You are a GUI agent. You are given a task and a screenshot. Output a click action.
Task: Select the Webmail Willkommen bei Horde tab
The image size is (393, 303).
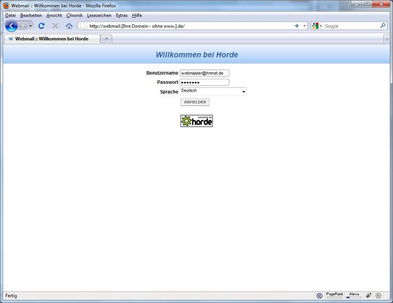tap(52, 38)
